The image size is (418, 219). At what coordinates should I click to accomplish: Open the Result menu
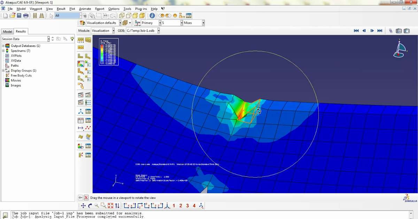[x=61, y=9]
